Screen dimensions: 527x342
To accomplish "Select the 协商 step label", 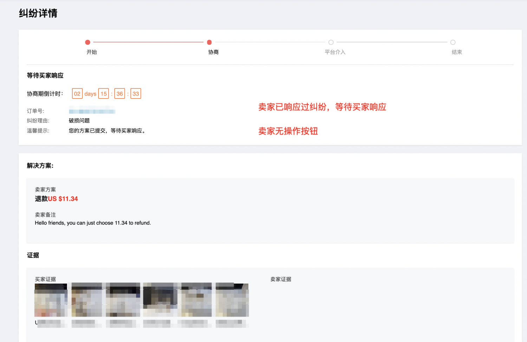I will click(x=213, y=52).
